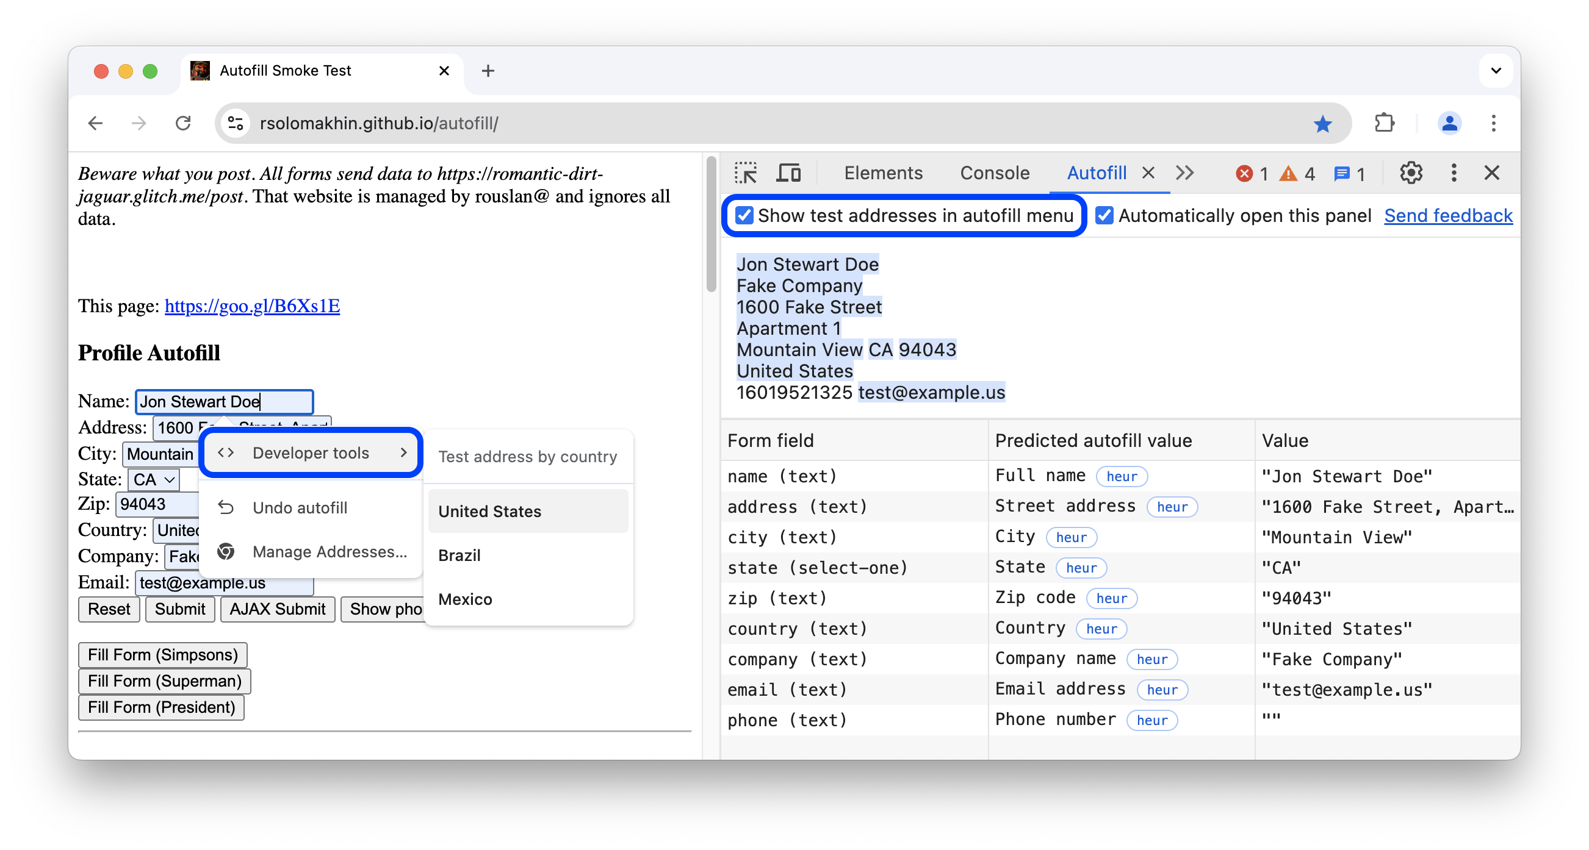Click the Name input field
This screenshot has height=850, width=1589.
[x=223, y=401]
